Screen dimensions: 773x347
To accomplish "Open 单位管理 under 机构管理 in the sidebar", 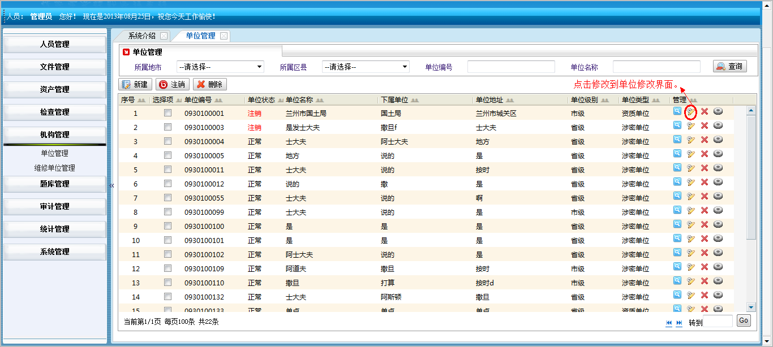I will pos(54,153).
